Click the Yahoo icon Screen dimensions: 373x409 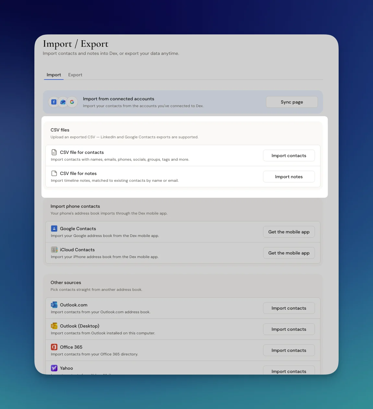(54, 368)
